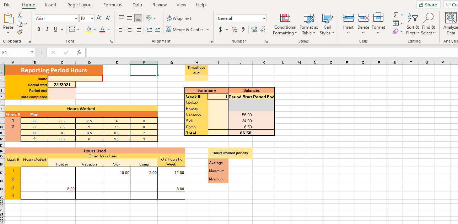Viewport: 458px width, 224px height.
Task: Open the Borders dropdown arrow
Action: 78,29
